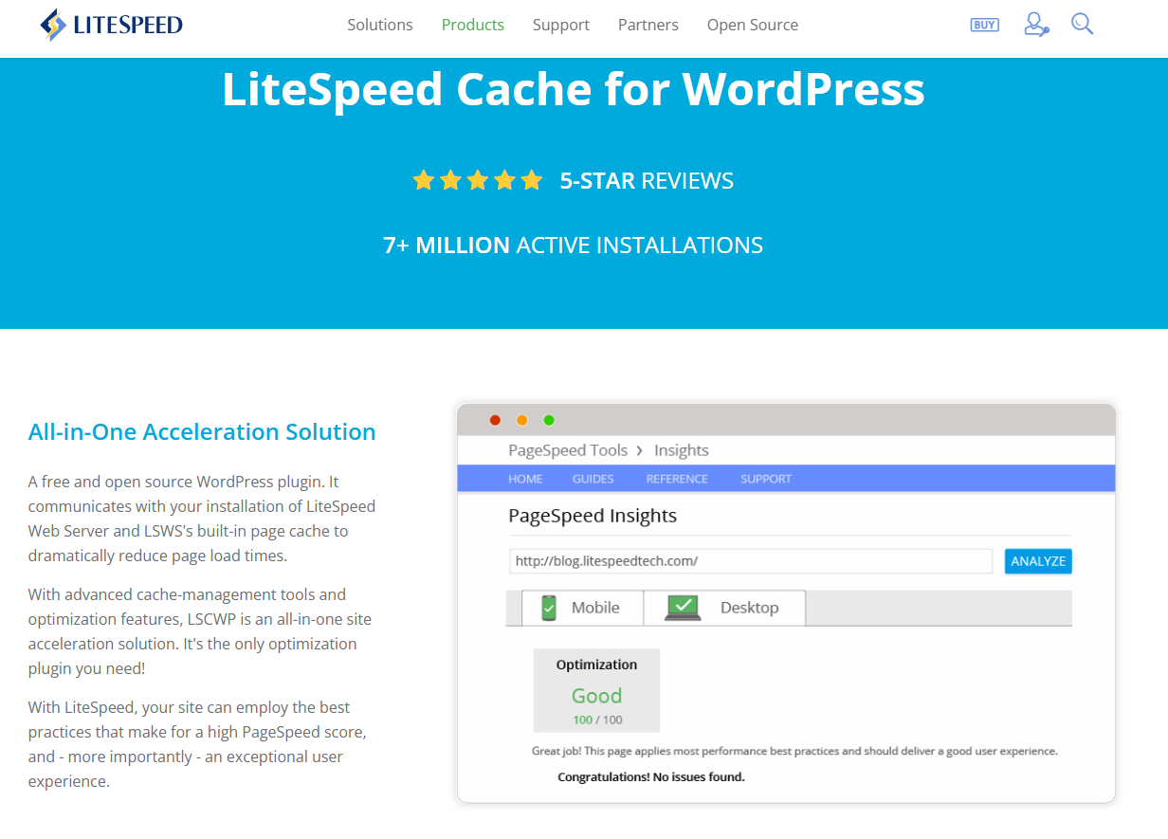This screenshot has height=839, width=1168.
Task: Open the Partners menu
Action: pyautogui.click(x=648, y=25)
